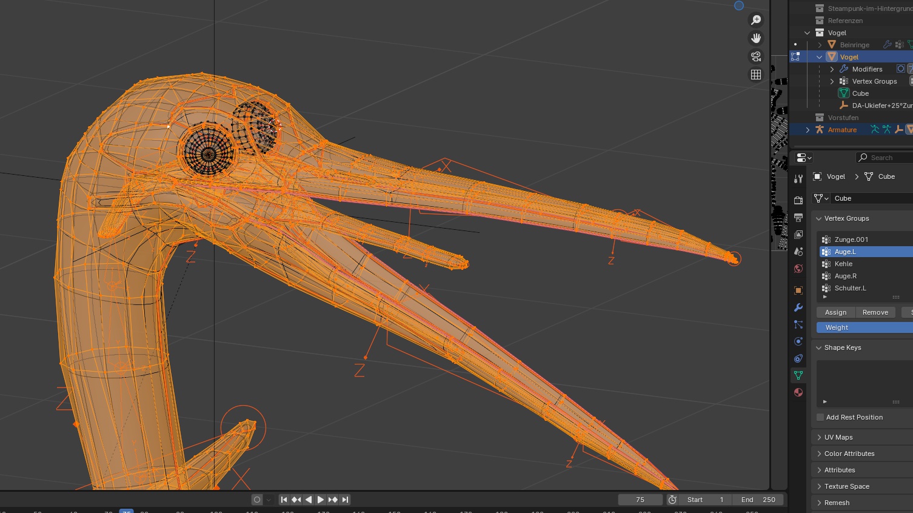Open the World properties tab
Image resolution: width=913 pixels, height=513 pixels.
798,269
